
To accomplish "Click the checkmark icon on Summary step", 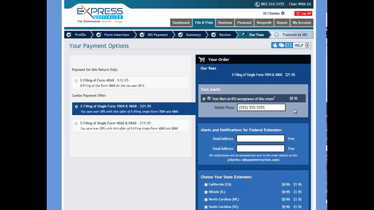I will pyautogui.click(x=181, y=35).
